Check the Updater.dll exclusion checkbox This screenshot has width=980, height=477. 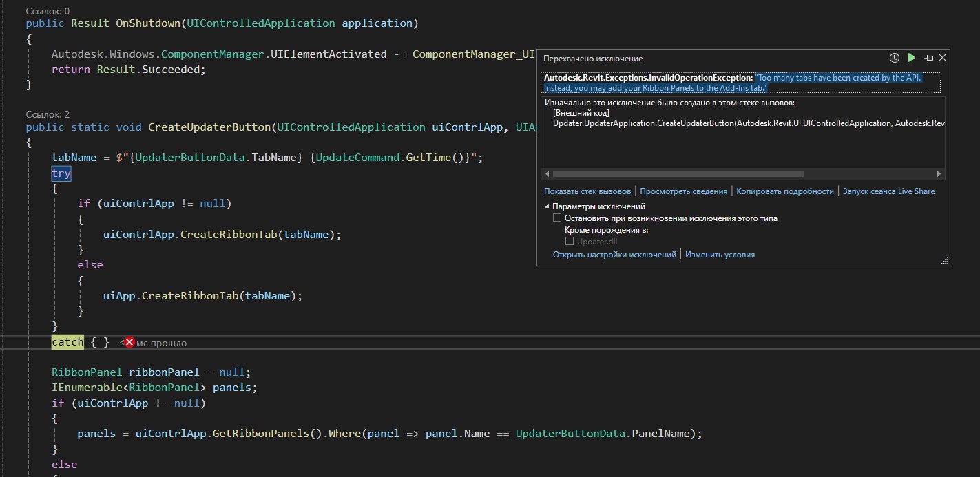point(571,241)
